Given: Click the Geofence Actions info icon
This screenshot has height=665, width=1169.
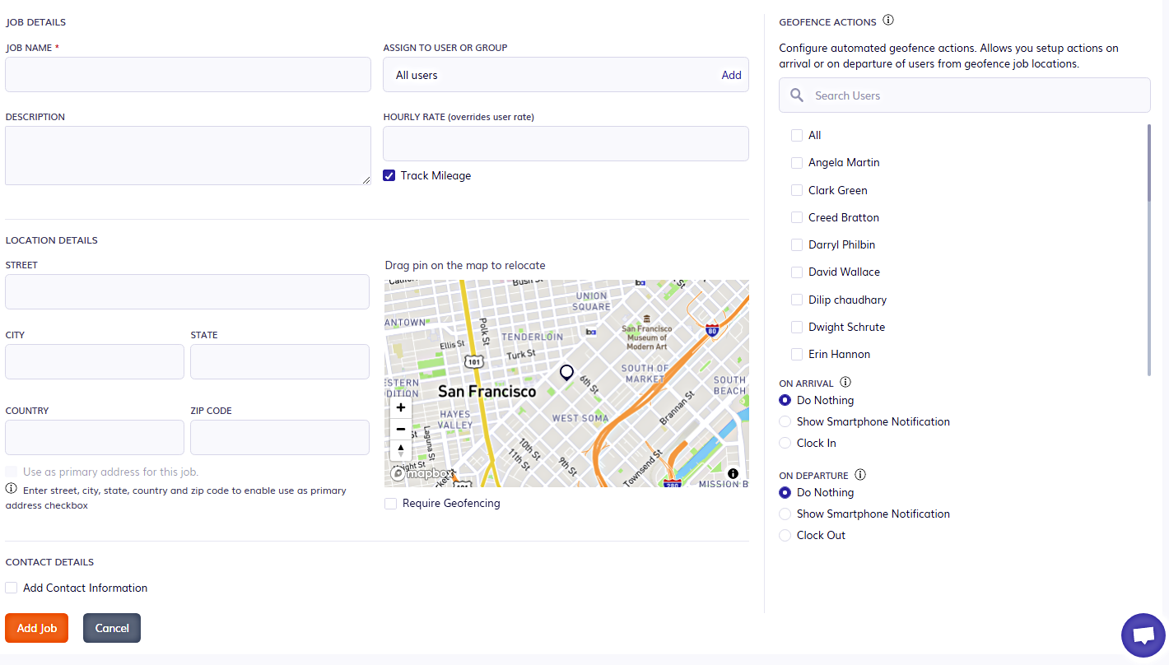Looking at the screenshot, I should (888, 21).
